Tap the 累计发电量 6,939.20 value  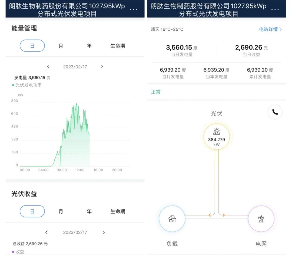[x=260, y=70]
